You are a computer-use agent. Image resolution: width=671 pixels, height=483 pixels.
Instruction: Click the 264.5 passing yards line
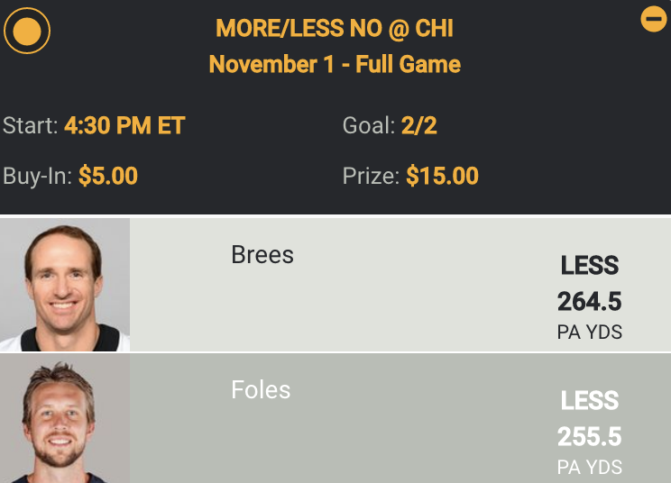590,301
